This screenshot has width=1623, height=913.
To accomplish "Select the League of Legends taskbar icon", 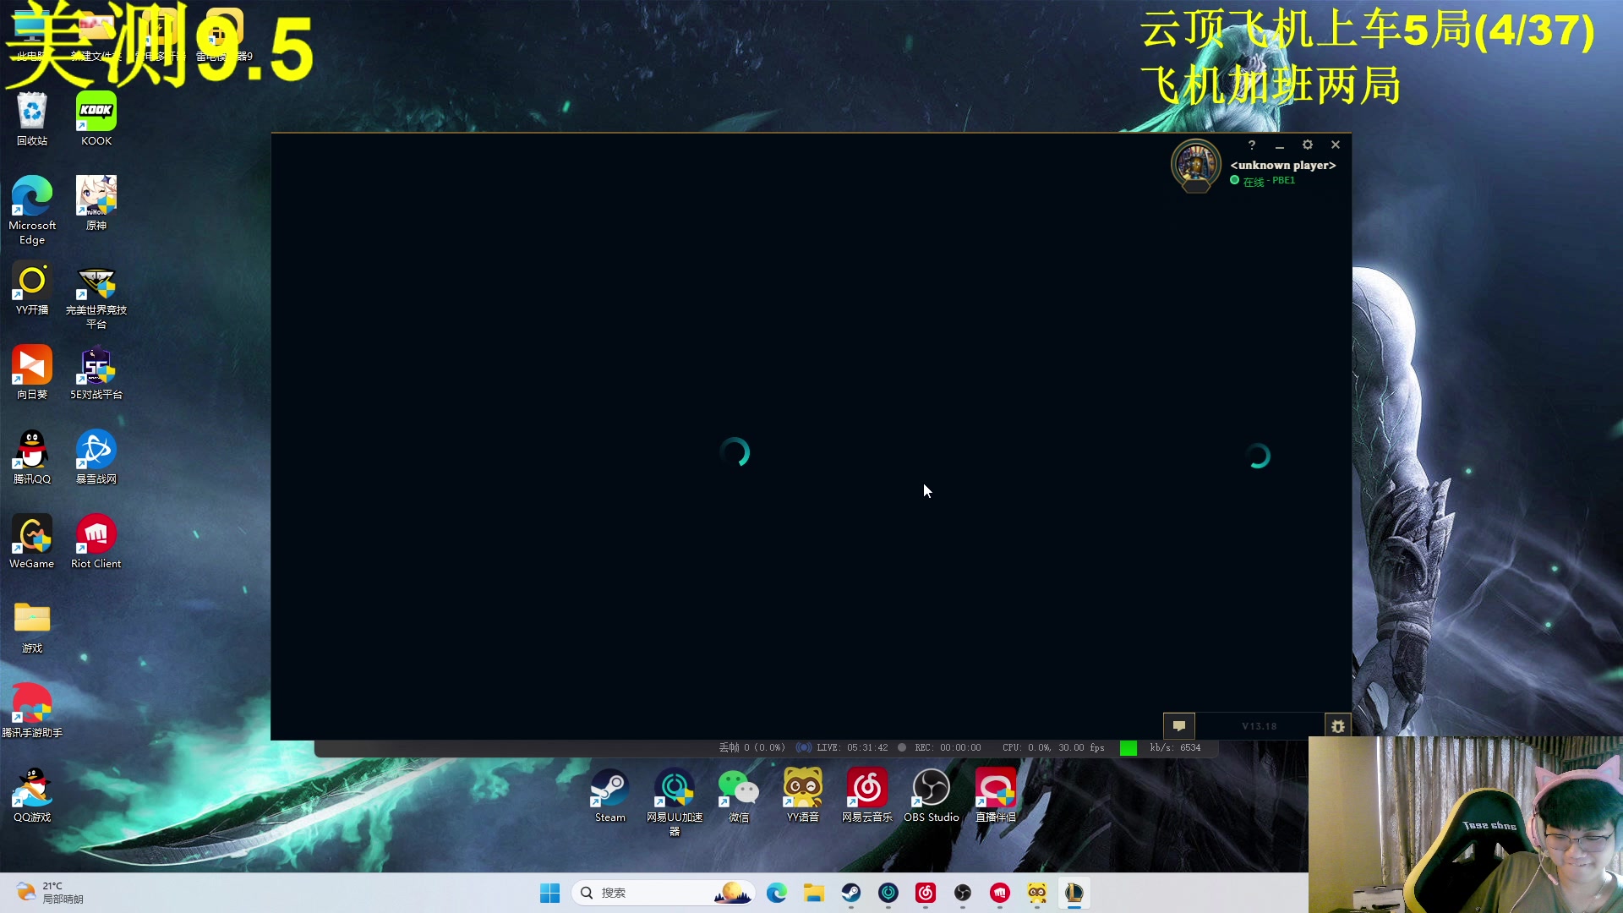I will coord(1074,893).
